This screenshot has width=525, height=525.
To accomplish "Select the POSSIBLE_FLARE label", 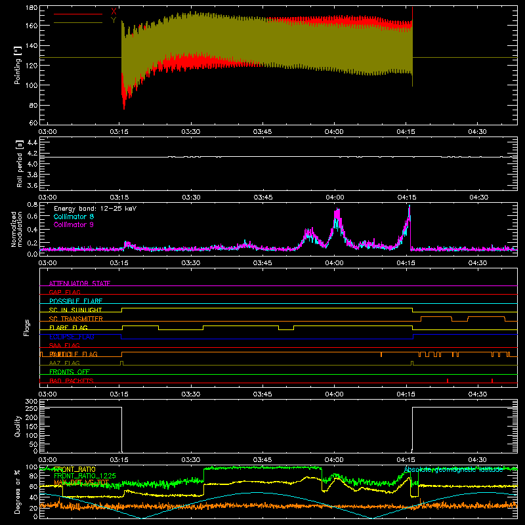I will click(x=75, y=301).
